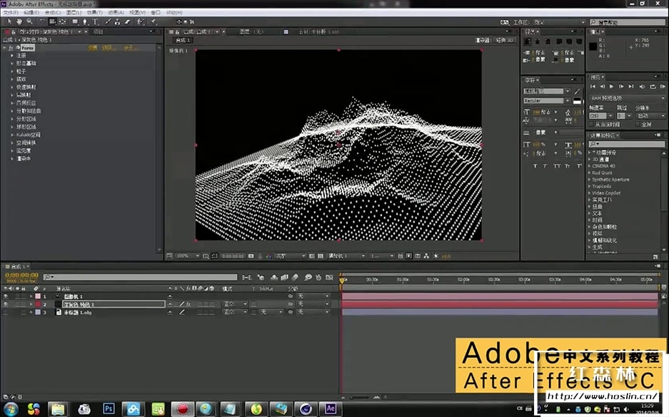Expand the Kaleido空间 property group

(12, 135)
